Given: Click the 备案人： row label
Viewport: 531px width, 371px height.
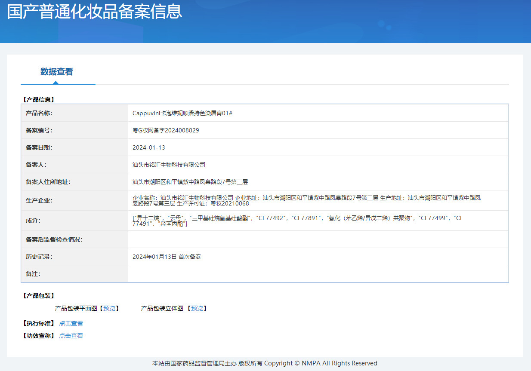Looking at the screenshot, I should click(x=36, y=165).
